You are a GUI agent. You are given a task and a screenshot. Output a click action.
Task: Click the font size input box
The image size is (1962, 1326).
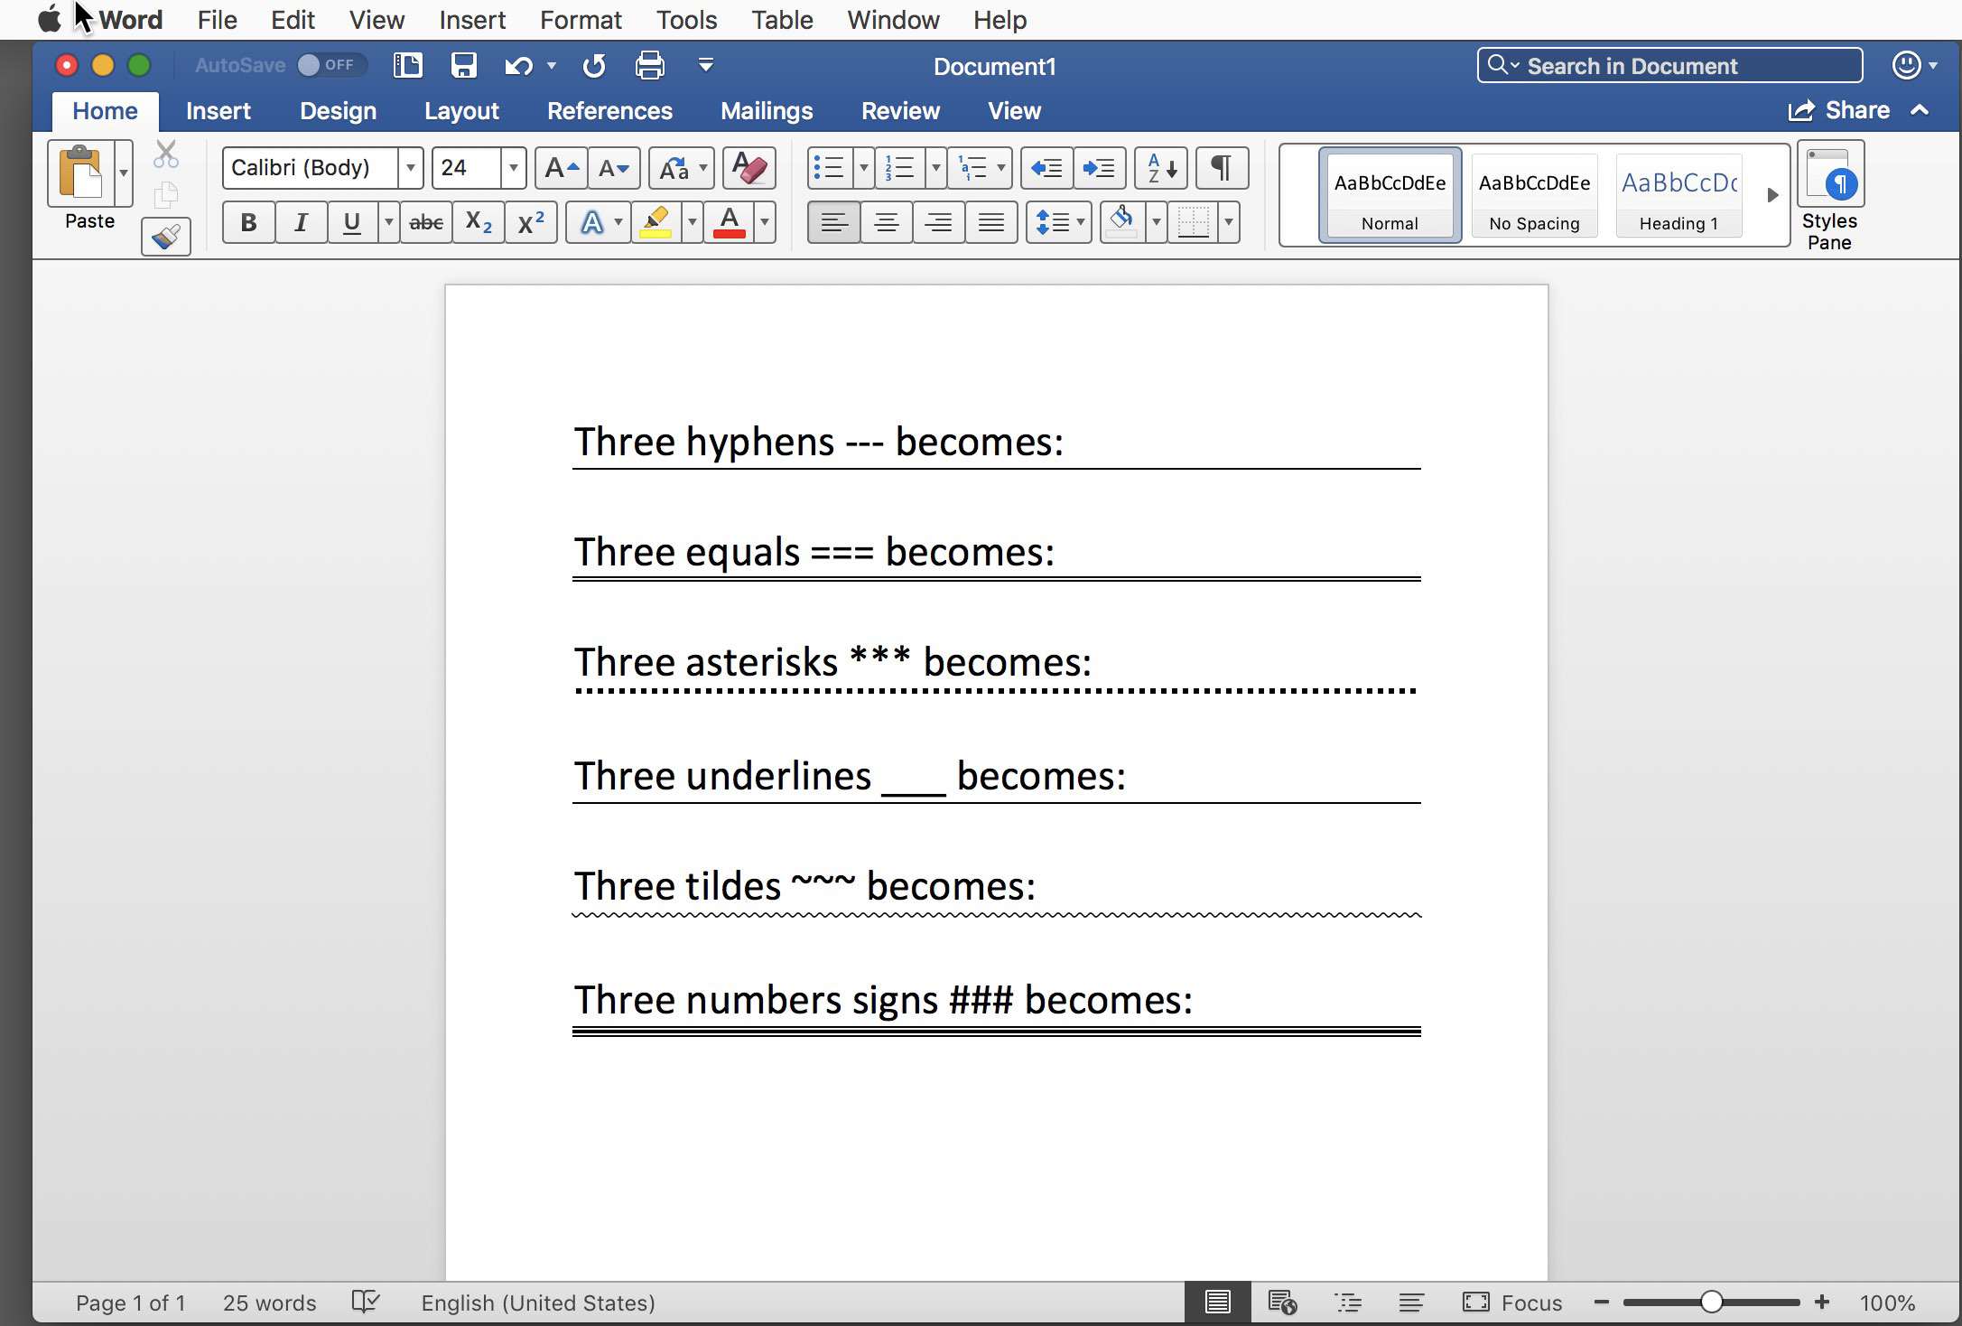[x=467, y=168]
